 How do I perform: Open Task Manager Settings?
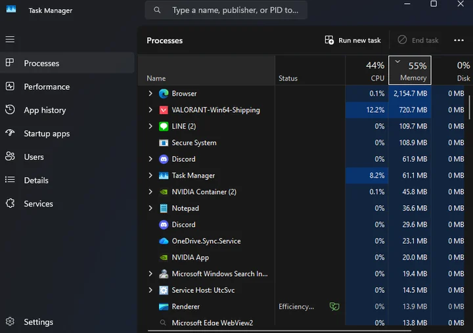tap(67, 322)
